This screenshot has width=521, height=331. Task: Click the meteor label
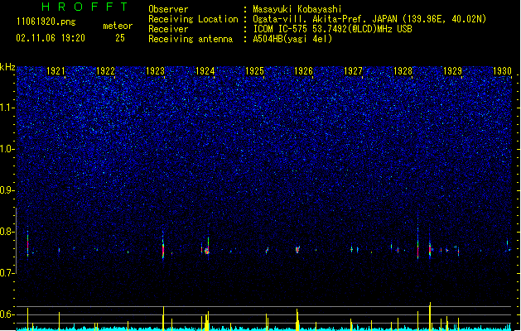(118, 26)
